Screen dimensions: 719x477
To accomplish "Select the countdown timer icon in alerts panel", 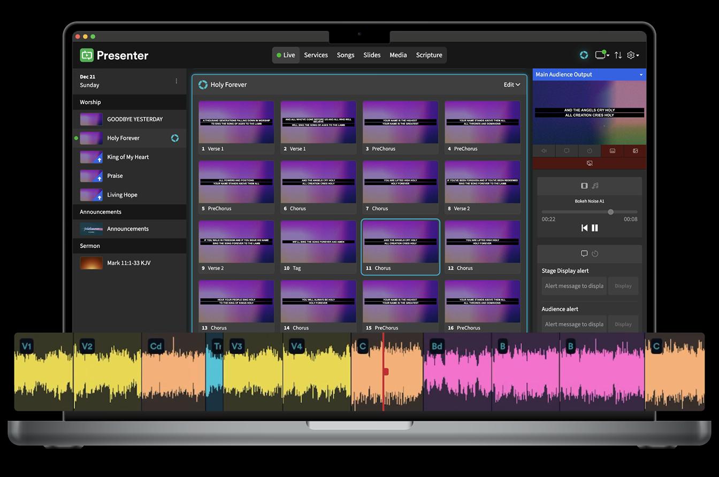I will point(595,253).
